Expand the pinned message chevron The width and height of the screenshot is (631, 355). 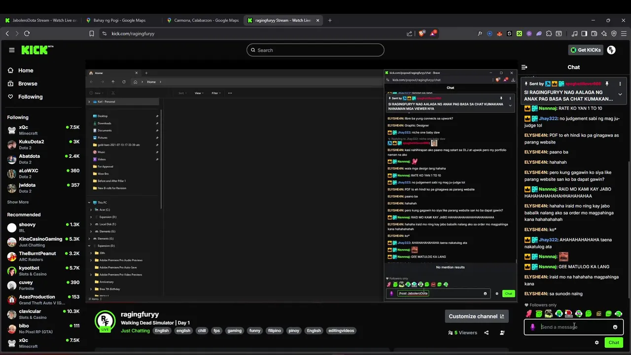point(620,94)
